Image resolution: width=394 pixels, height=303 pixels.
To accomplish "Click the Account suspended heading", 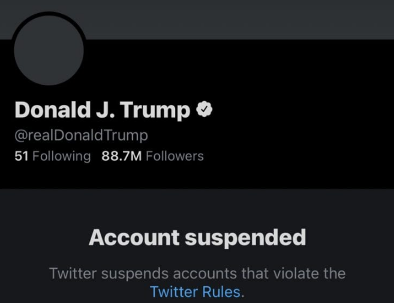I will [x=197, y=238].
